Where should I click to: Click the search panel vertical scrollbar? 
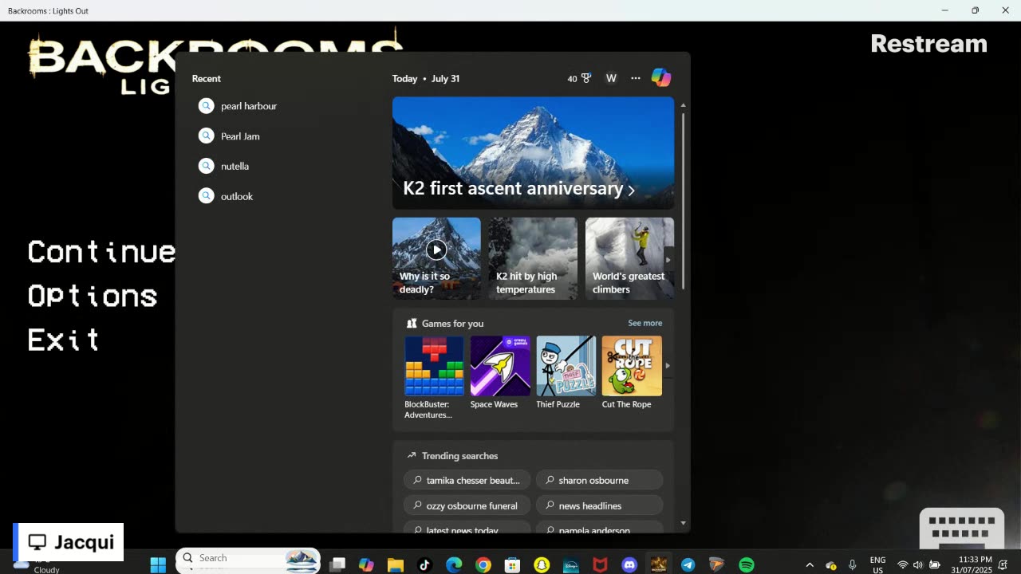(683, 199)
